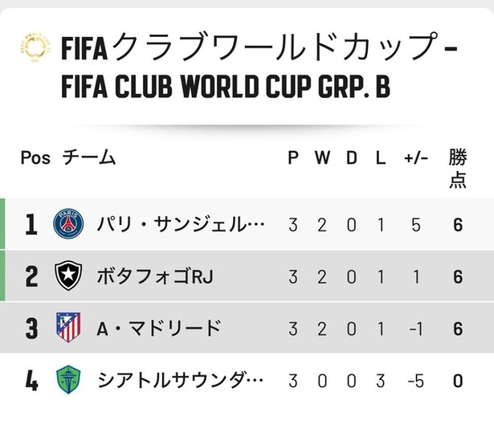The height and width of the screenshot is (425, 494).
Task: Click the Pos column header
Action: tap(35, 157)
